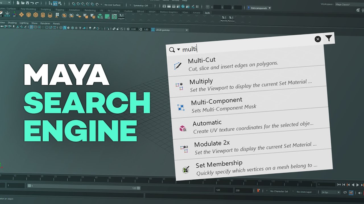Open the viewport Lighting menu

click(24, 23)
